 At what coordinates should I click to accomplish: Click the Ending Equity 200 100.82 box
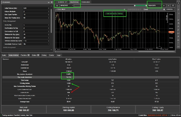coord(158,109)
